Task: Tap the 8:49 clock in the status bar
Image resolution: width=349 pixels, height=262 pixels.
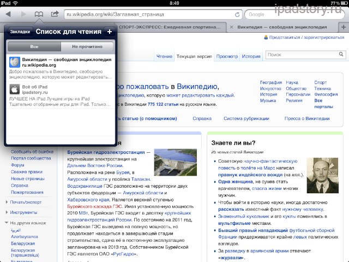Action: pyautogui.click(x=174, y=3)
